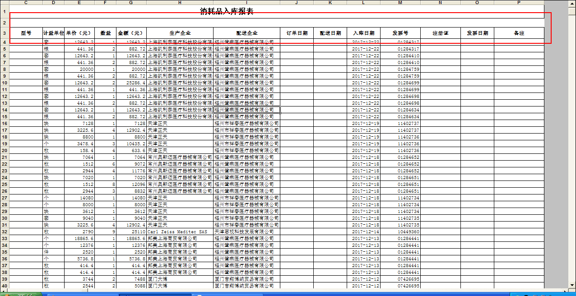Click the 备注 header cell

[x=519, y=33]
